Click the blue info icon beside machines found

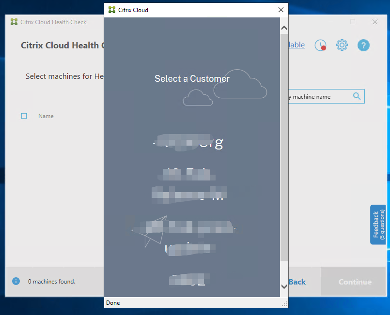click(16, 281)
